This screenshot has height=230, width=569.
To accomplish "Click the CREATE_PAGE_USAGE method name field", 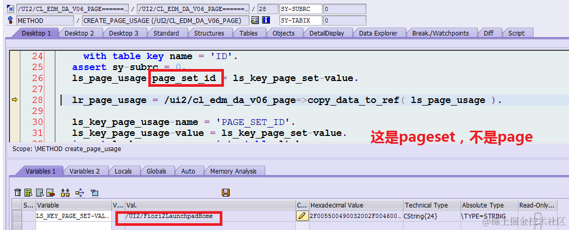I will tap(166, 21).
